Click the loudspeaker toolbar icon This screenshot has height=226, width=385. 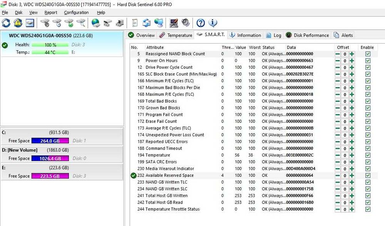pyautogui.click(x=186, y=23)
